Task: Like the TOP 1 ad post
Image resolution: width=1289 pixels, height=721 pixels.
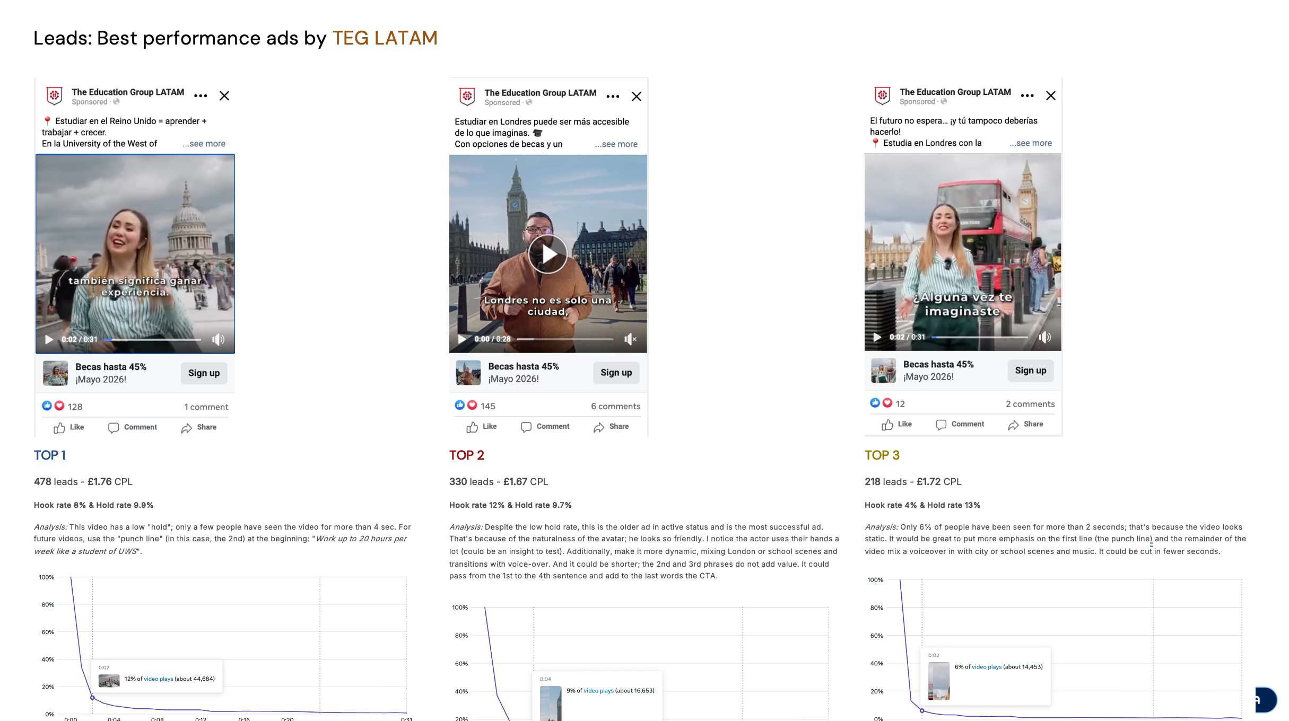Action: pos(69,427)
